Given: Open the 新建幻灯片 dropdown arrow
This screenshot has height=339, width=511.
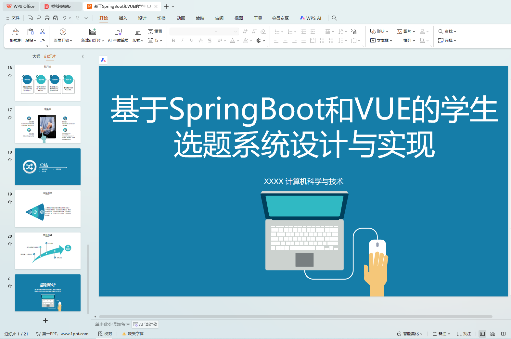Looking at the screenshot, I should tap(102, 41).
